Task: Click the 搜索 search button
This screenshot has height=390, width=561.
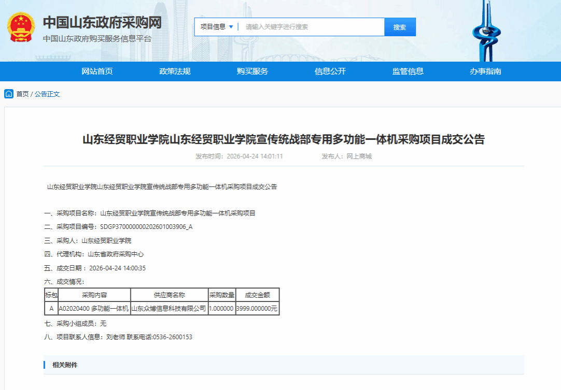Action: click(400, 27)
